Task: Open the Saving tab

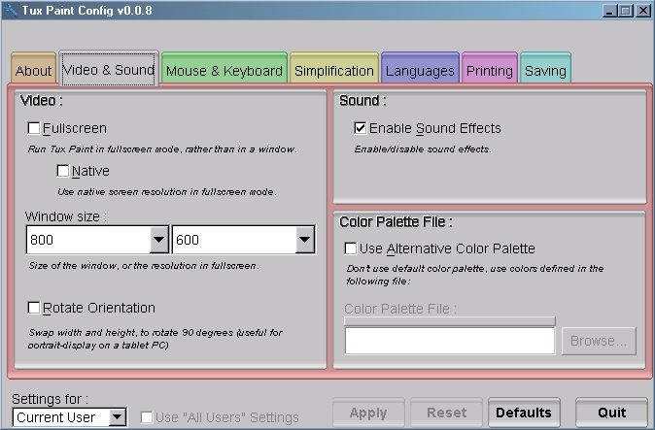Action: coord(545,71)
